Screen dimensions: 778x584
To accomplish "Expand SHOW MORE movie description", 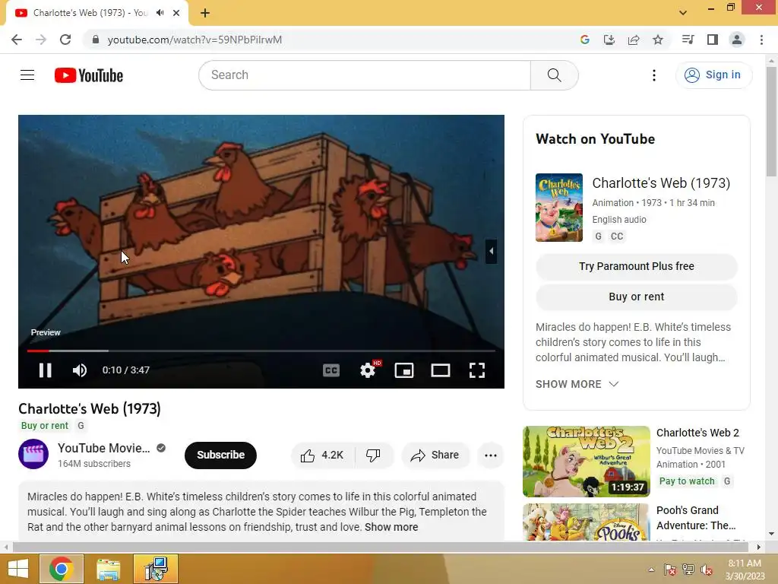I will click(577, 384).
